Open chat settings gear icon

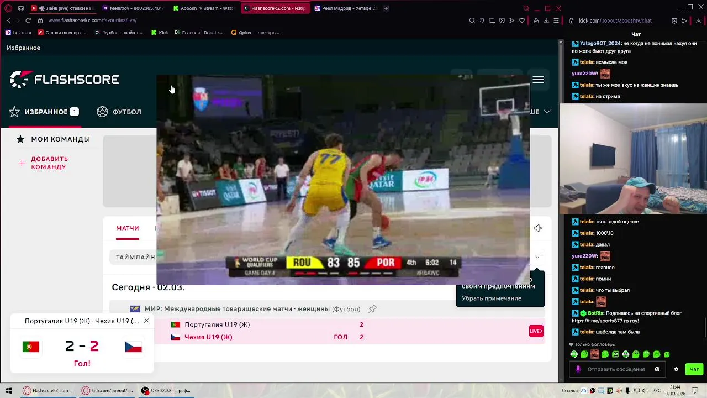pos(676,369)
